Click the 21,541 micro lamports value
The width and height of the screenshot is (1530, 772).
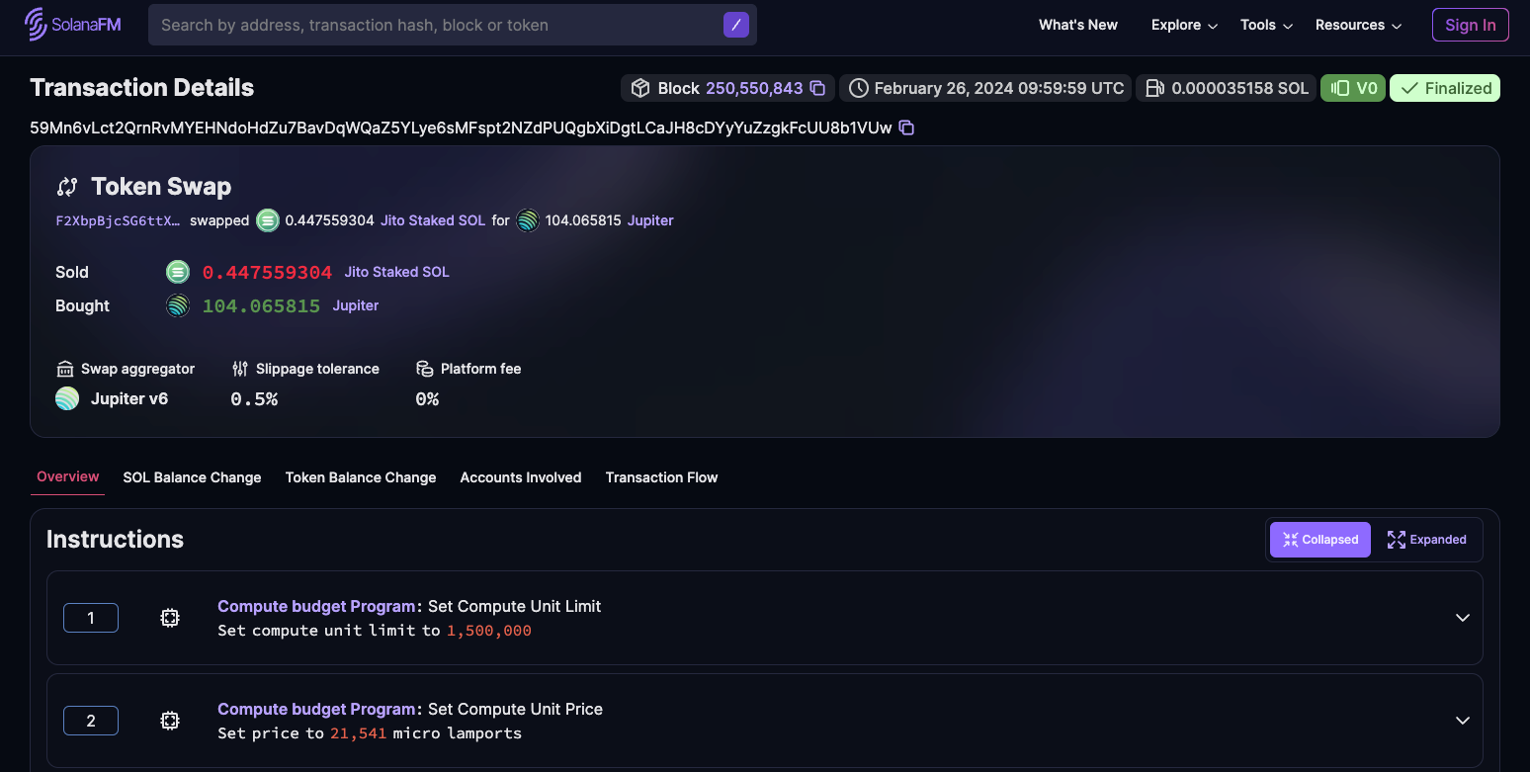tap(359, 733)
